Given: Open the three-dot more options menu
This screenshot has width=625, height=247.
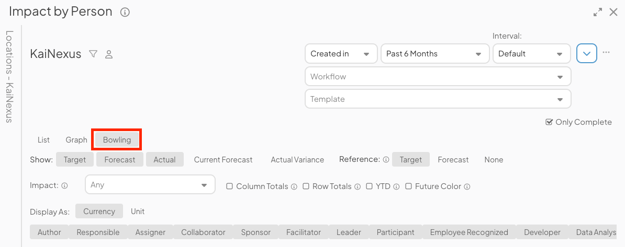Looking at the screenshot, I should click(x=606, y=52).
